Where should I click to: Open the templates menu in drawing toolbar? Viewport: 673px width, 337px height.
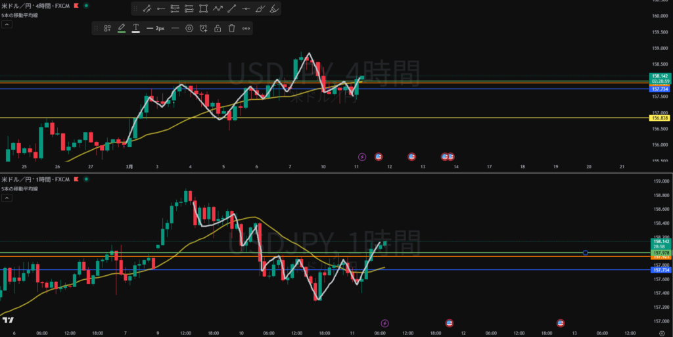tap(107, 28)
